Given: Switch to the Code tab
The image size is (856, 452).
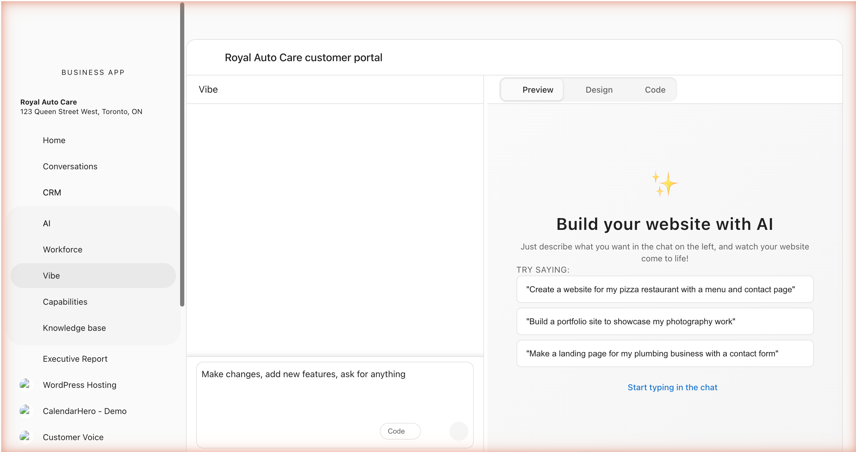Looking at the screenshot, I should coord(654,90).
